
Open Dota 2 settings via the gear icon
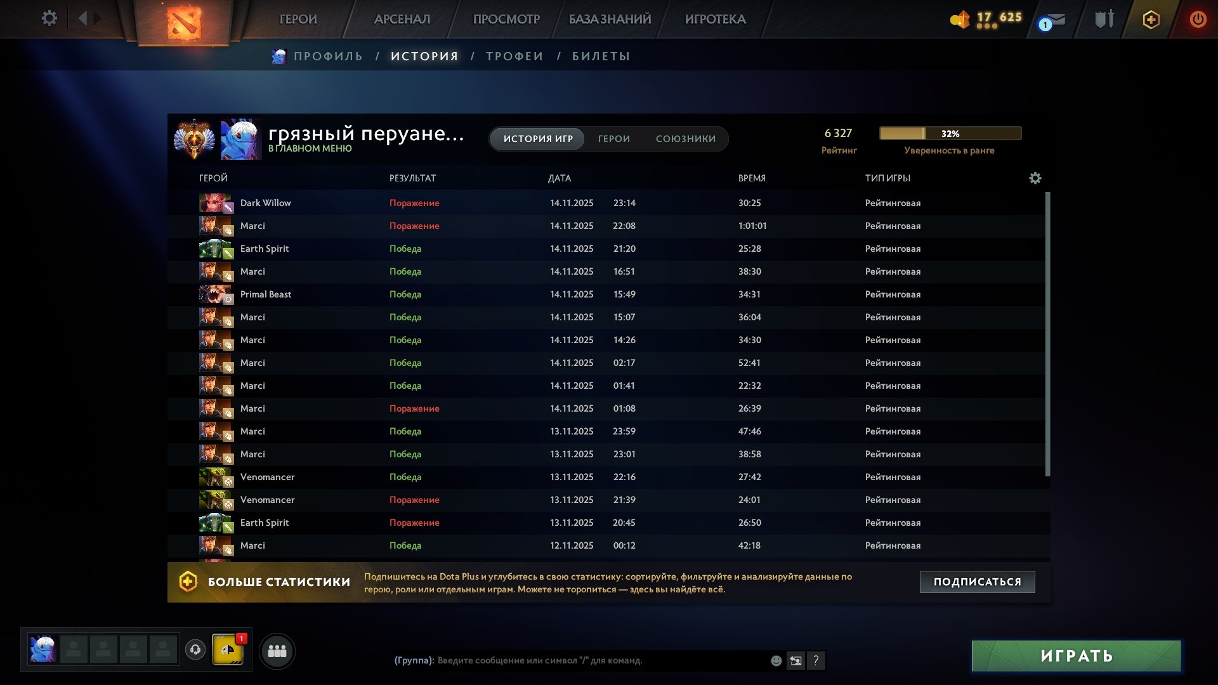coord(49,18)
